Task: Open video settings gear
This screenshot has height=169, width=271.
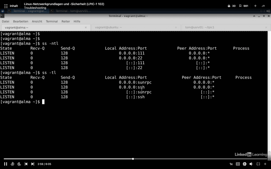Action: 245,164
